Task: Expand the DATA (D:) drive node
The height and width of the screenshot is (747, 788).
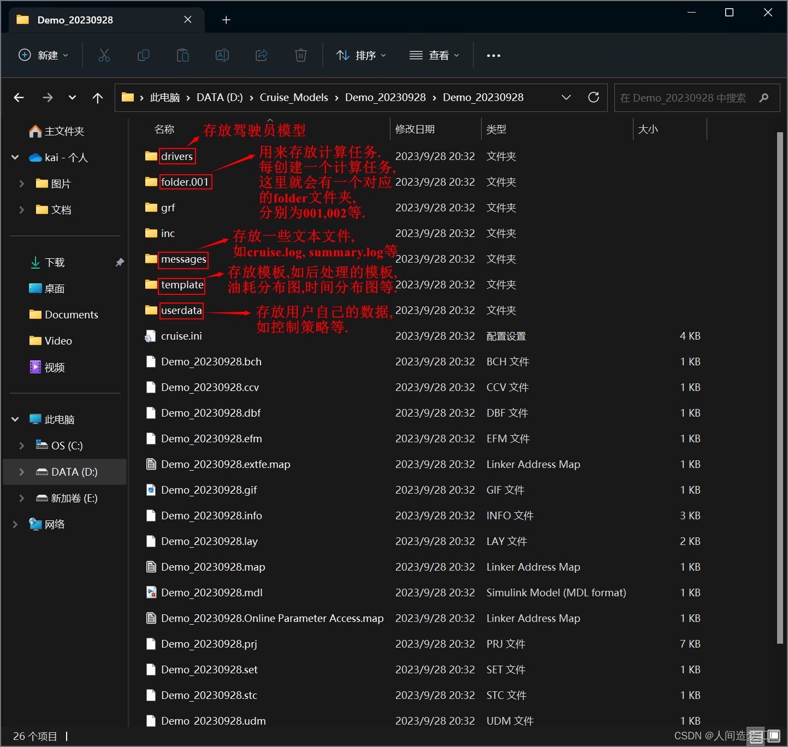Action: pyautogui.click(x=21, y=472)
